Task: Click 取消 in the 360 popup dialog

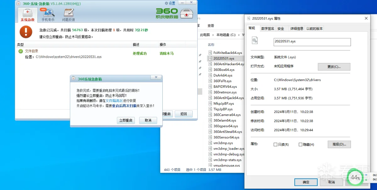Action: [x=148, y=120]
